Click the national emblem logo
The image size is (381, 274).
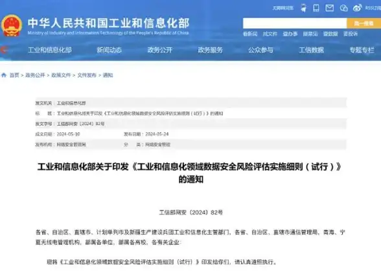tap(11, 25)
